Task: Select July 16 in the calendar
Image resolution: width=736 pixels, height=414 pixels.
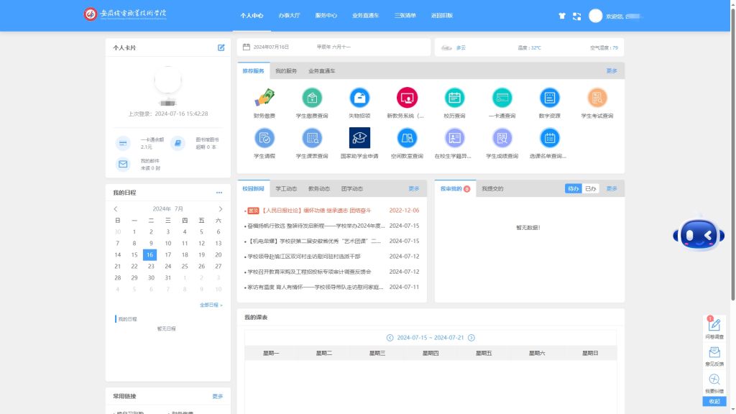Action: coord(149,255)
